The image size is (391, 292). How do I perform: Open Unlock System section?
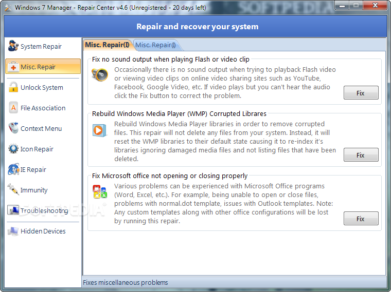pyautogui.click(x=43, y=87)
